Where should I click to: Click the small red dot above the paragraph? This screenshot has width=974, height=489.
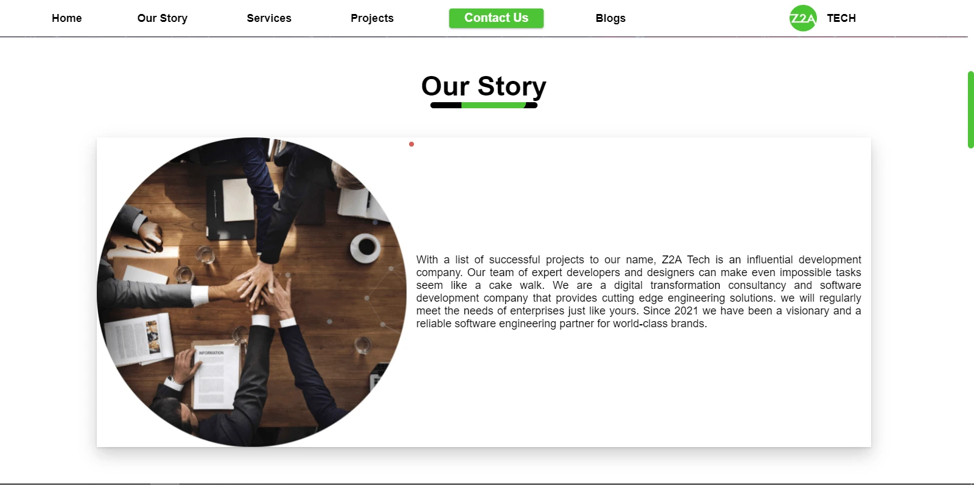412,144
